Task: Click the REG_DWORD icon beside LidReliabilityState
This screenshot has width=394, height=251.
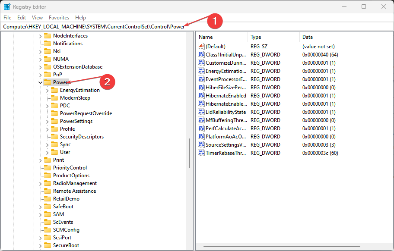Action: pos(201,112)
